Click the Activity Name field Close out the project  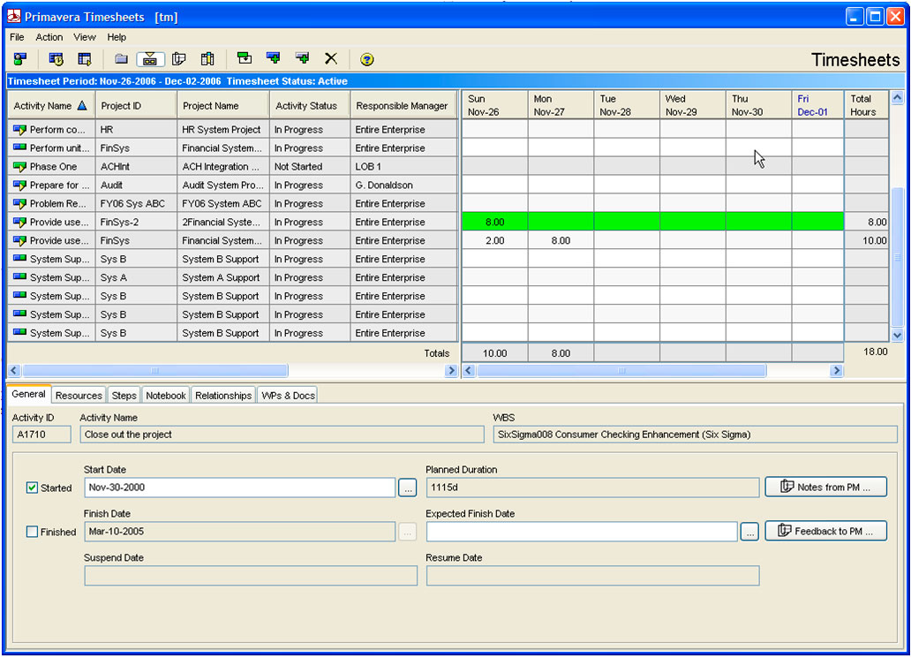pyautogui.click(x=282, y=435)
